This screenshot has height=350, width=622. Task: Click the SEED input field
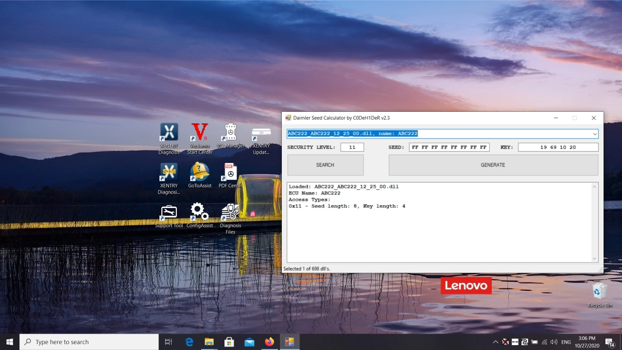pyautogui.click(x=449, y=147)
